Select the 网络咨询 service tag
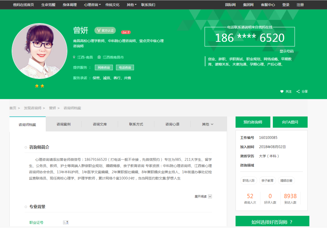 tap(104, 67)
